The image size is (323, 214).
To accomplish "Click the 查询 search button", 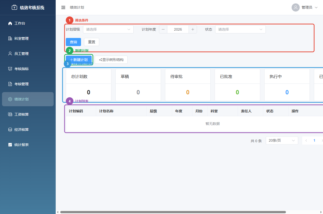I will (73, 42).
